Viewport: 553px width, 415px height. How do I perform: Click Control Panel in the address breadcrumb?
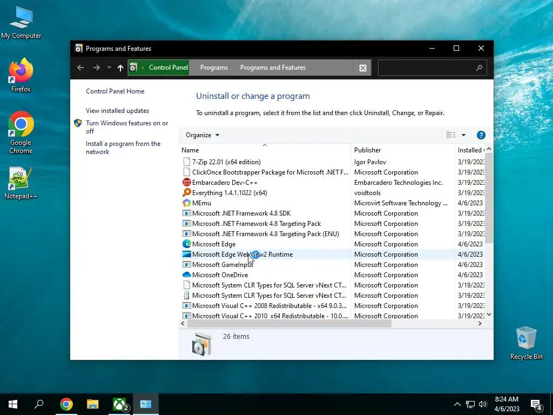[x=168, y=68]
